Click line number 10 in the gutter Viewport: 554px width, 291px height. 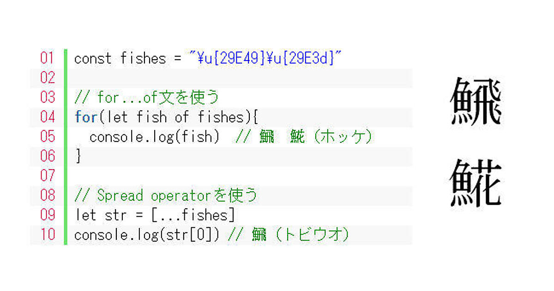coord(48,235)
